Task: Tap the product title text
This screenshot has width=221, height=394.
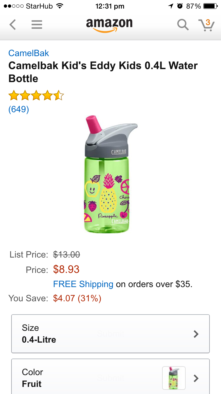Action: [x=103, y=72]
